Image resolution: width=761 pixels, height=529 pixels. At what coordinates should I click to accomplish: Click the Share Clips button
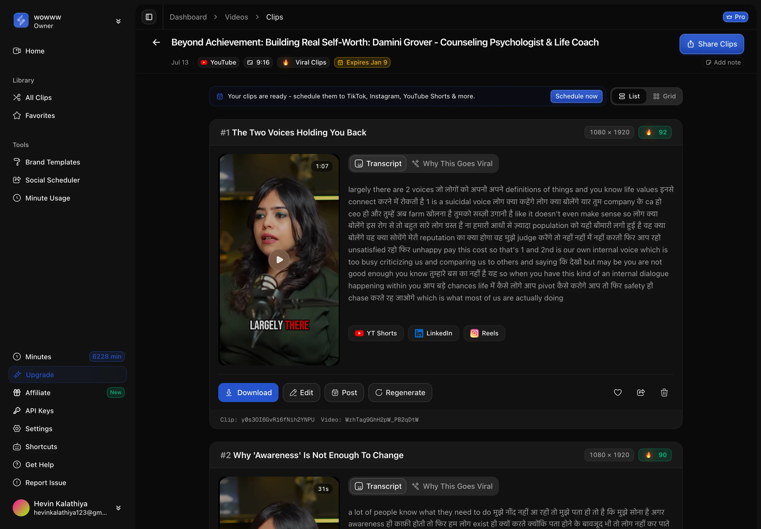click(x=712, y=44)
